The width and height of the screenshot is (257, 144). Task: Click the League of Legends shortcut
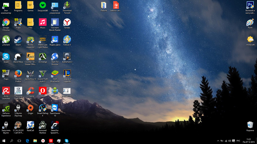pyautogui.click(x=67, y=74)
